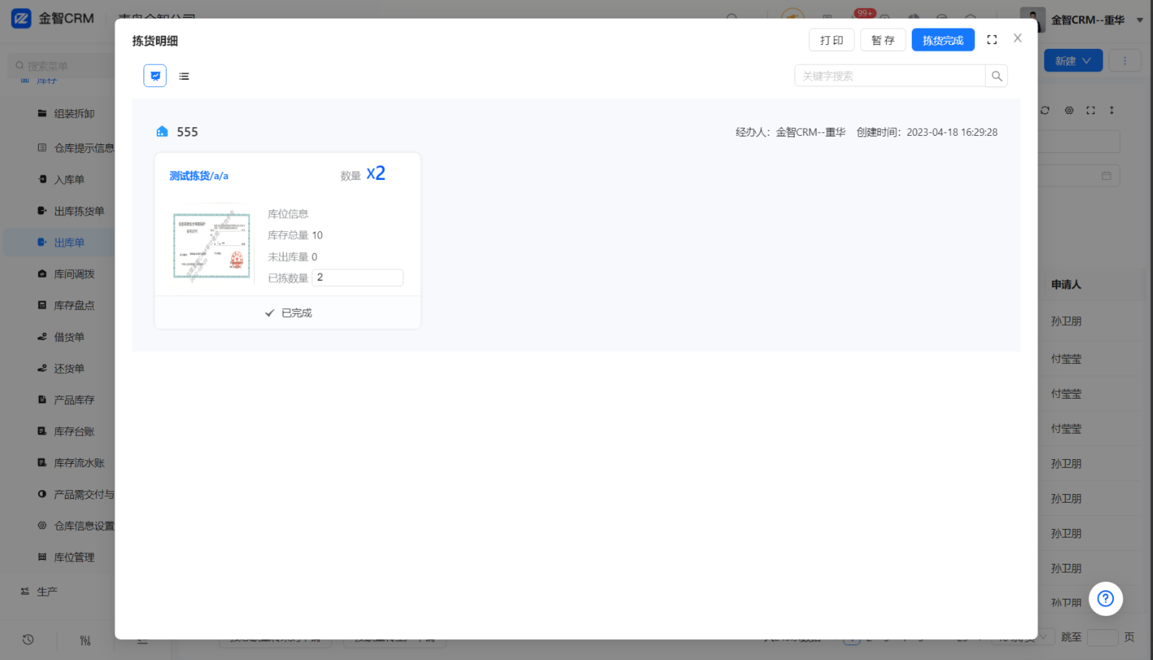
Task: Focus the 关键字搜索 input field
Action: (890, 76)
